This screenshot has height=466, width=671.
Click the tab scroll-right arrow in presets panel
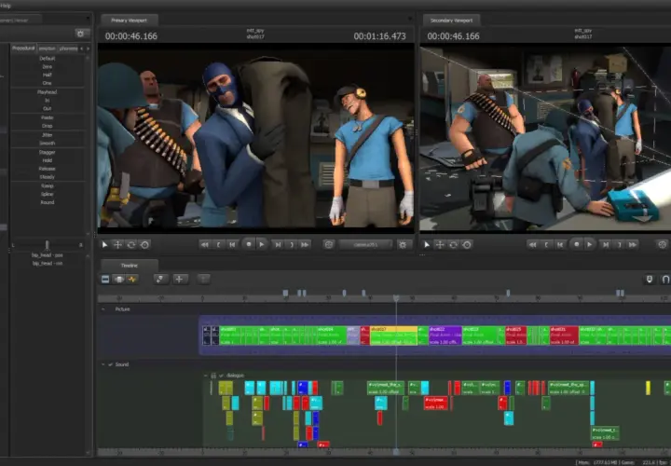[x=89, y=48]
